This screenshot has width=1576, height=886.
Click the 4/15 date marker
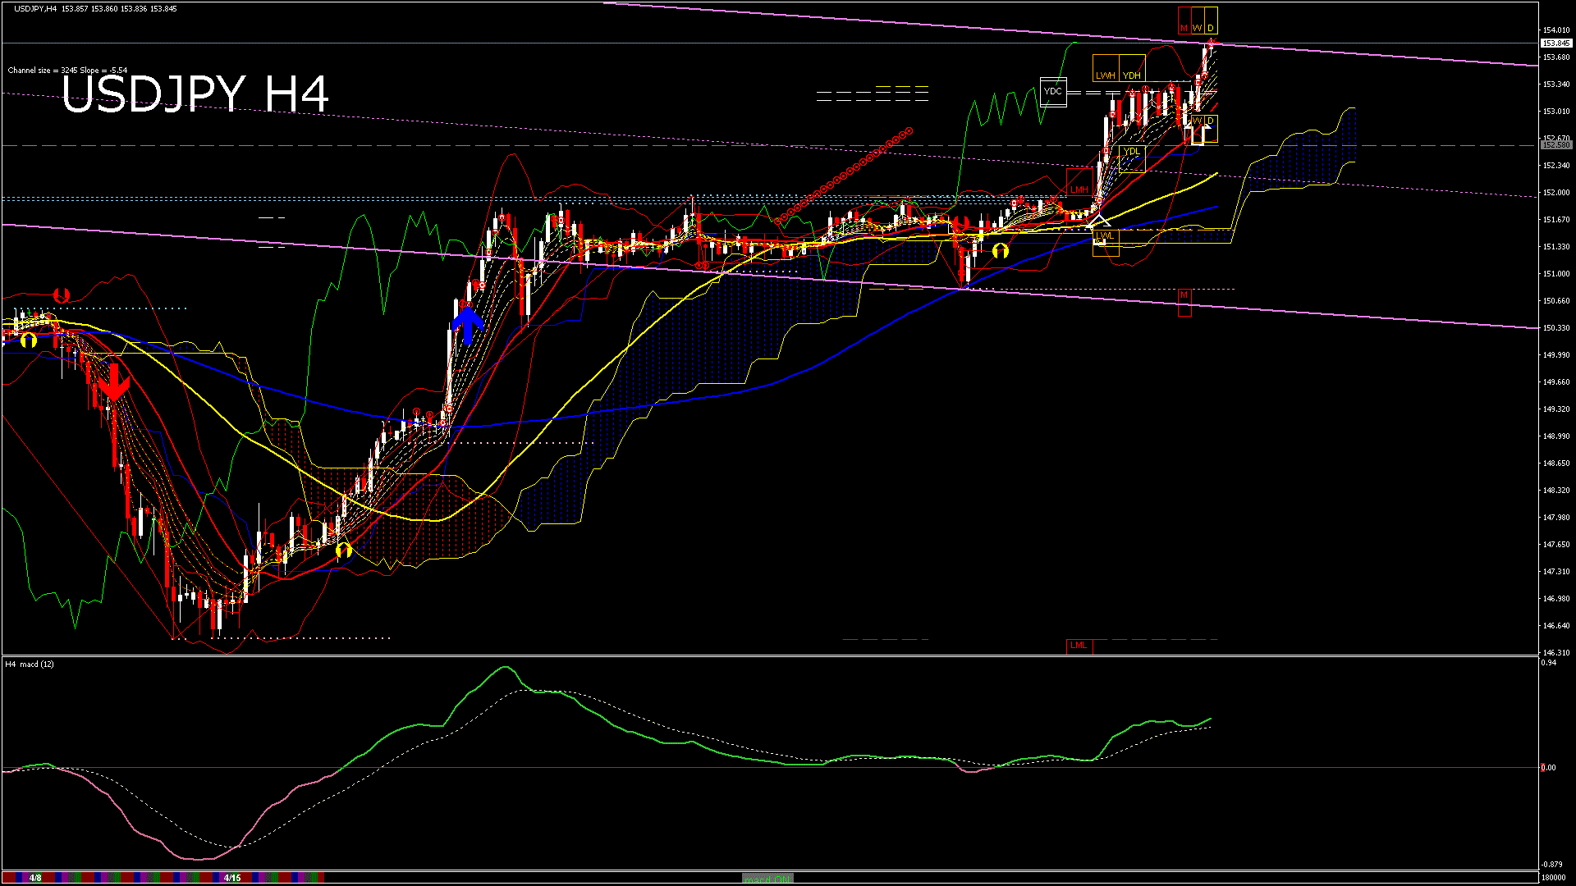coord(232,878)
